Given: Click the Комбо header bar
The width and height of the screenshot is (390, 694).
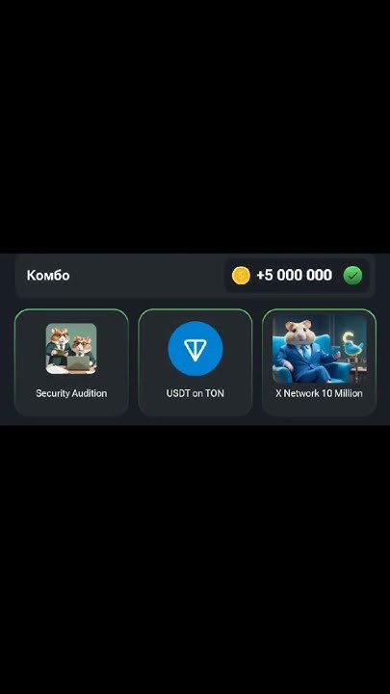Looking at the screenshot, I should [195, 276].
